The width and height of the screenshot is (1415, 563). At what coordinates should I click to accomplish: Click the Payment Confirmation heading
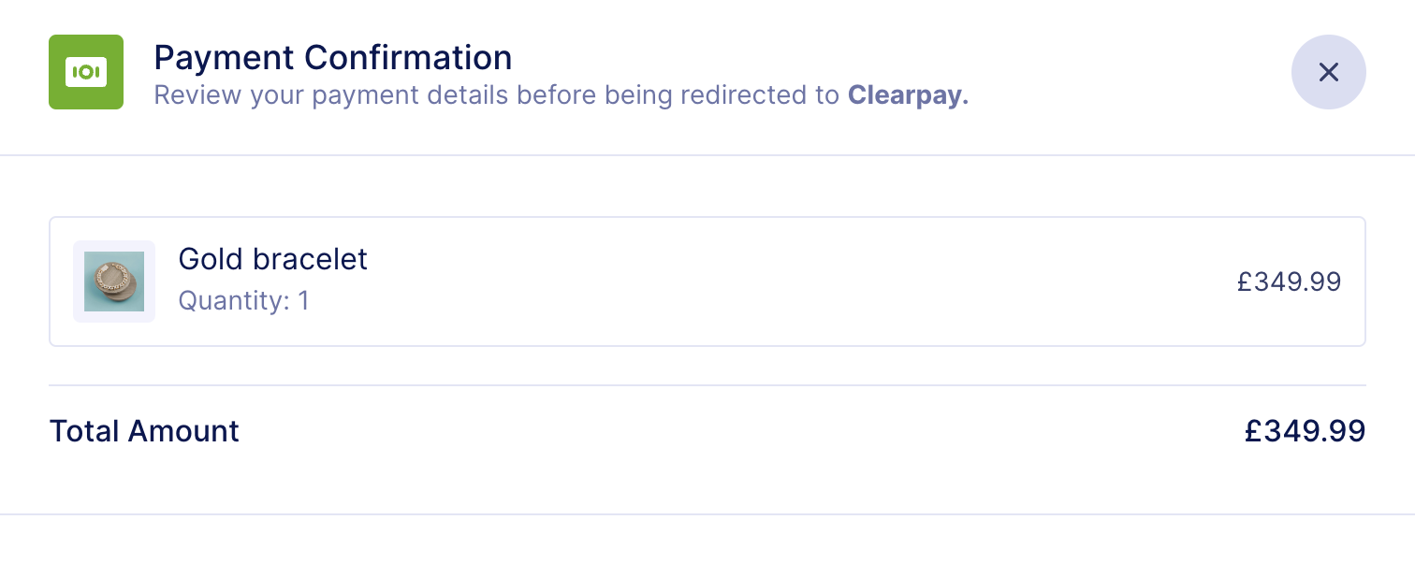pyautogui.click(x=332, y=58)
